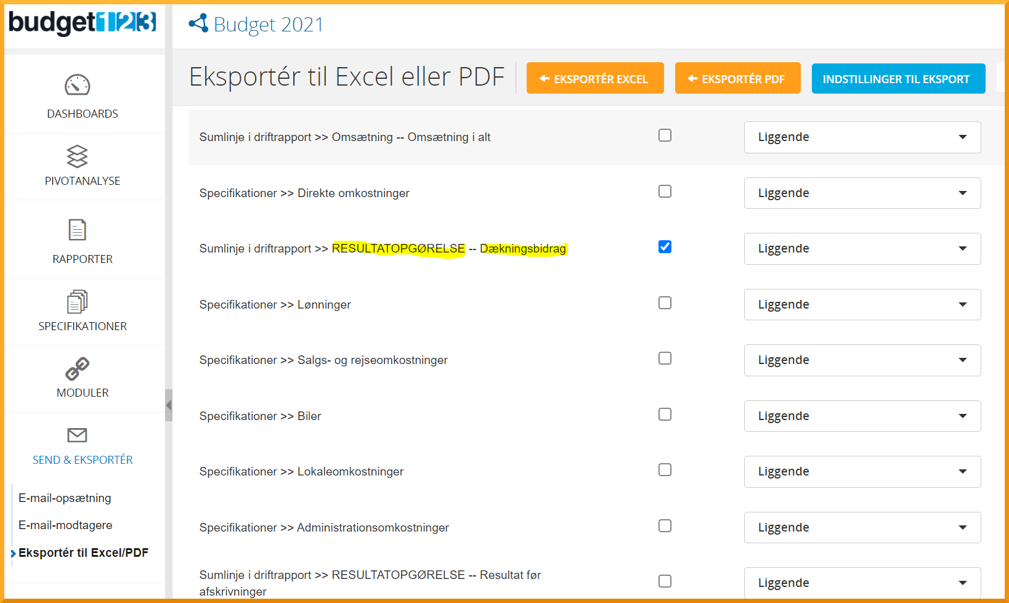
Task: Tick the Lønninger specification checkbox
Action: (665, 303)
